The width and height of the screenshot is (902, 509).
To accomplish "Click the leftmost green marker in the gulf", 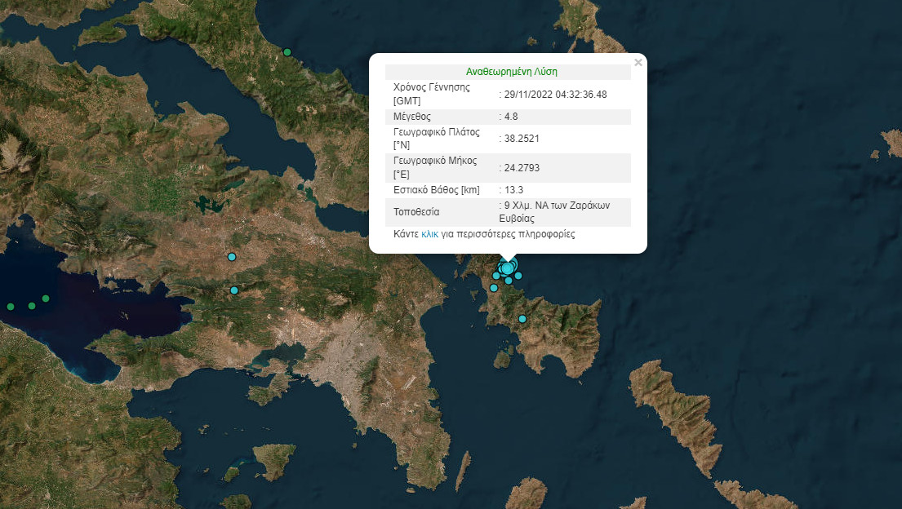I will point(11,307).
